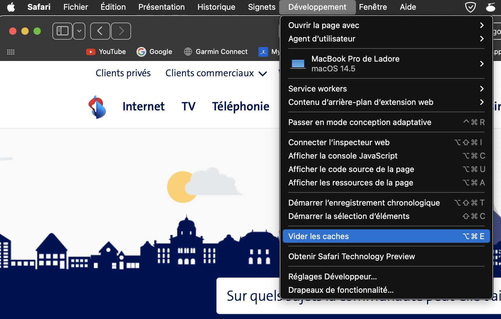The image size is (501, 319).
Task: Open the AdGuard shield in the menu bar
Action: (x=470, y=7)
